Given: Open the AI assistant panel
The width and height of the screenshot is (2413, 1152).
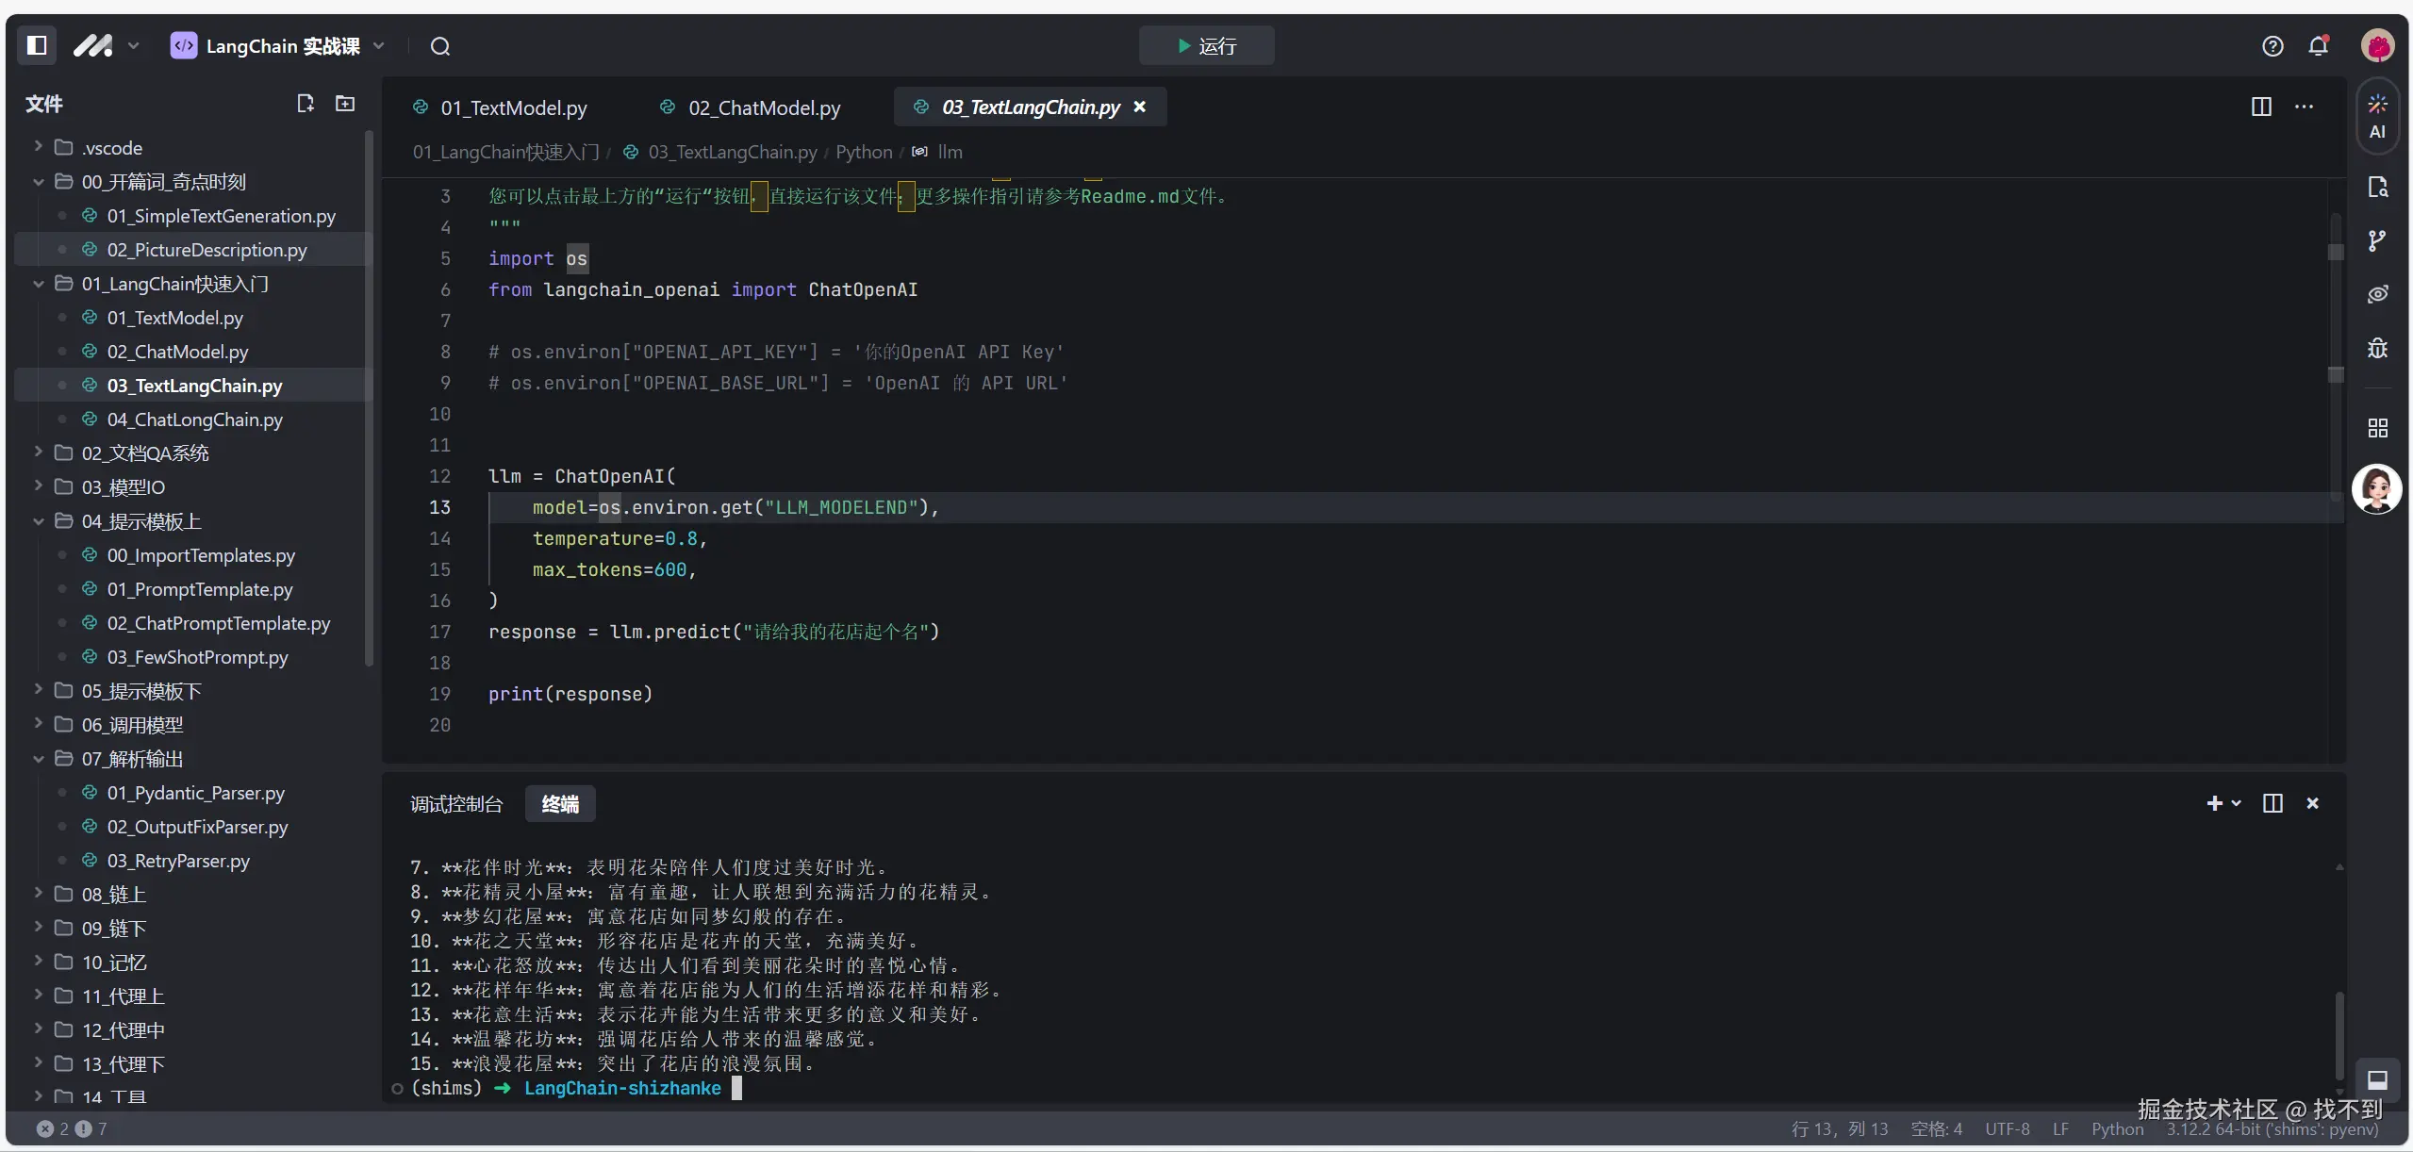Looking at the screenshot, I should pos(2377,116).
